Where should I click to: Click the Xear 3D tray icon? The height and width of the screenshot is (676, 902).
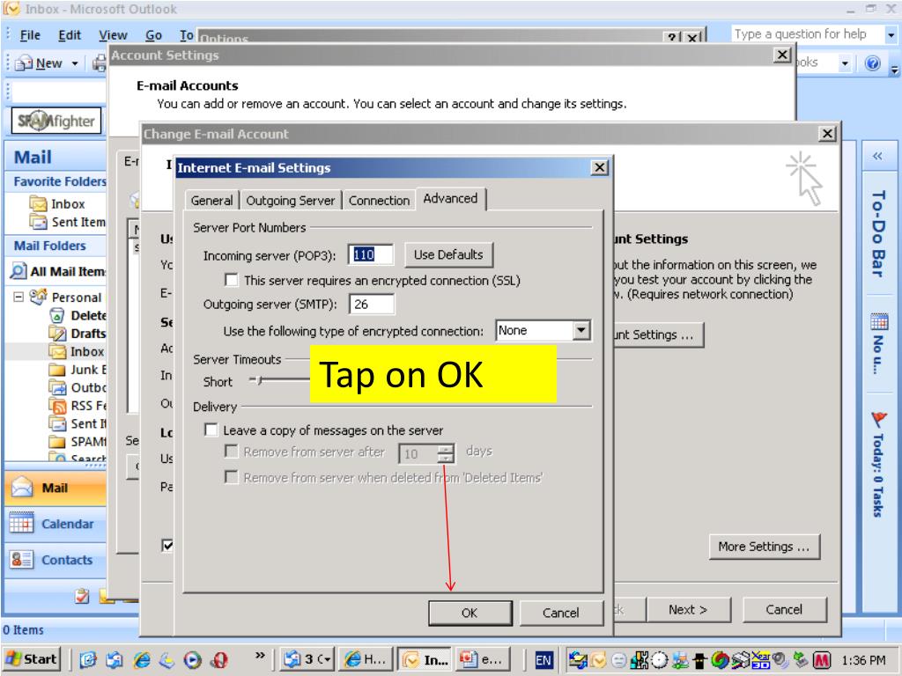coord(760,660)
